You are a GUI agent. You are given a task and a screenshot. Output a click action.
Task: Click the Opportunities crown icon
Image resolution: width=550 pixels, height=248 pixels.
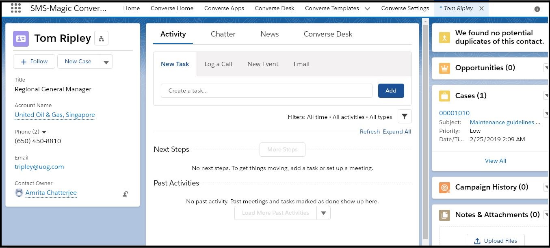pyautogui.click(x=444, y=68)
